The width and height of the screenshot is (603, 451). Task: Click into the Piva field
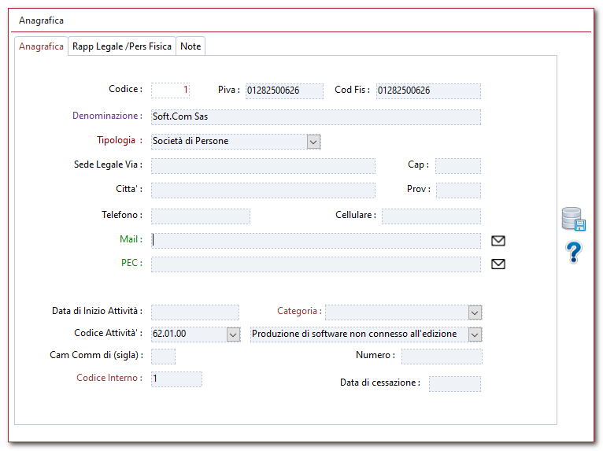(x=283, y=91)
